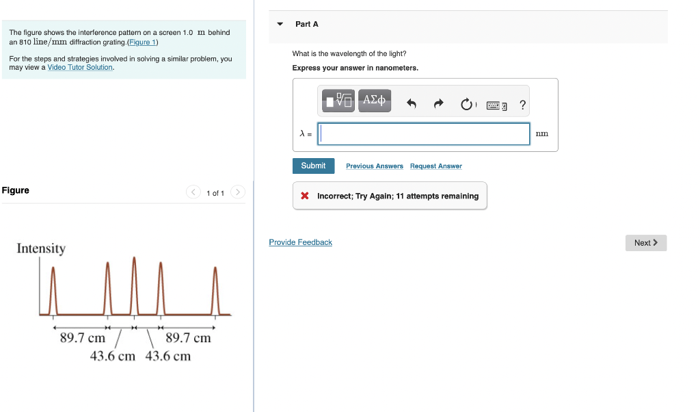
Task: Click the Part A heading
Action: (x=307, y=24)
